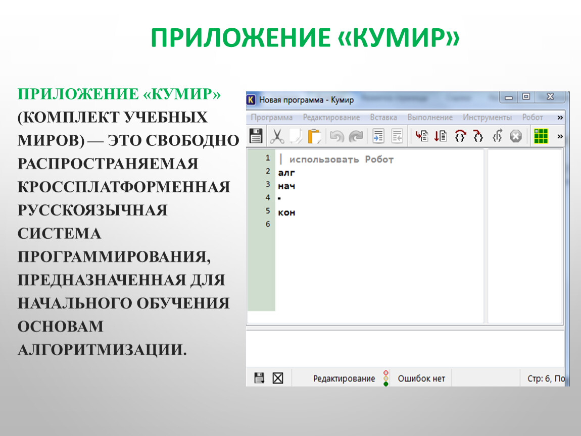Click the Paste clipboard icon
The width and height of the screenshot is (581, 436).
(x=314, y=136)
